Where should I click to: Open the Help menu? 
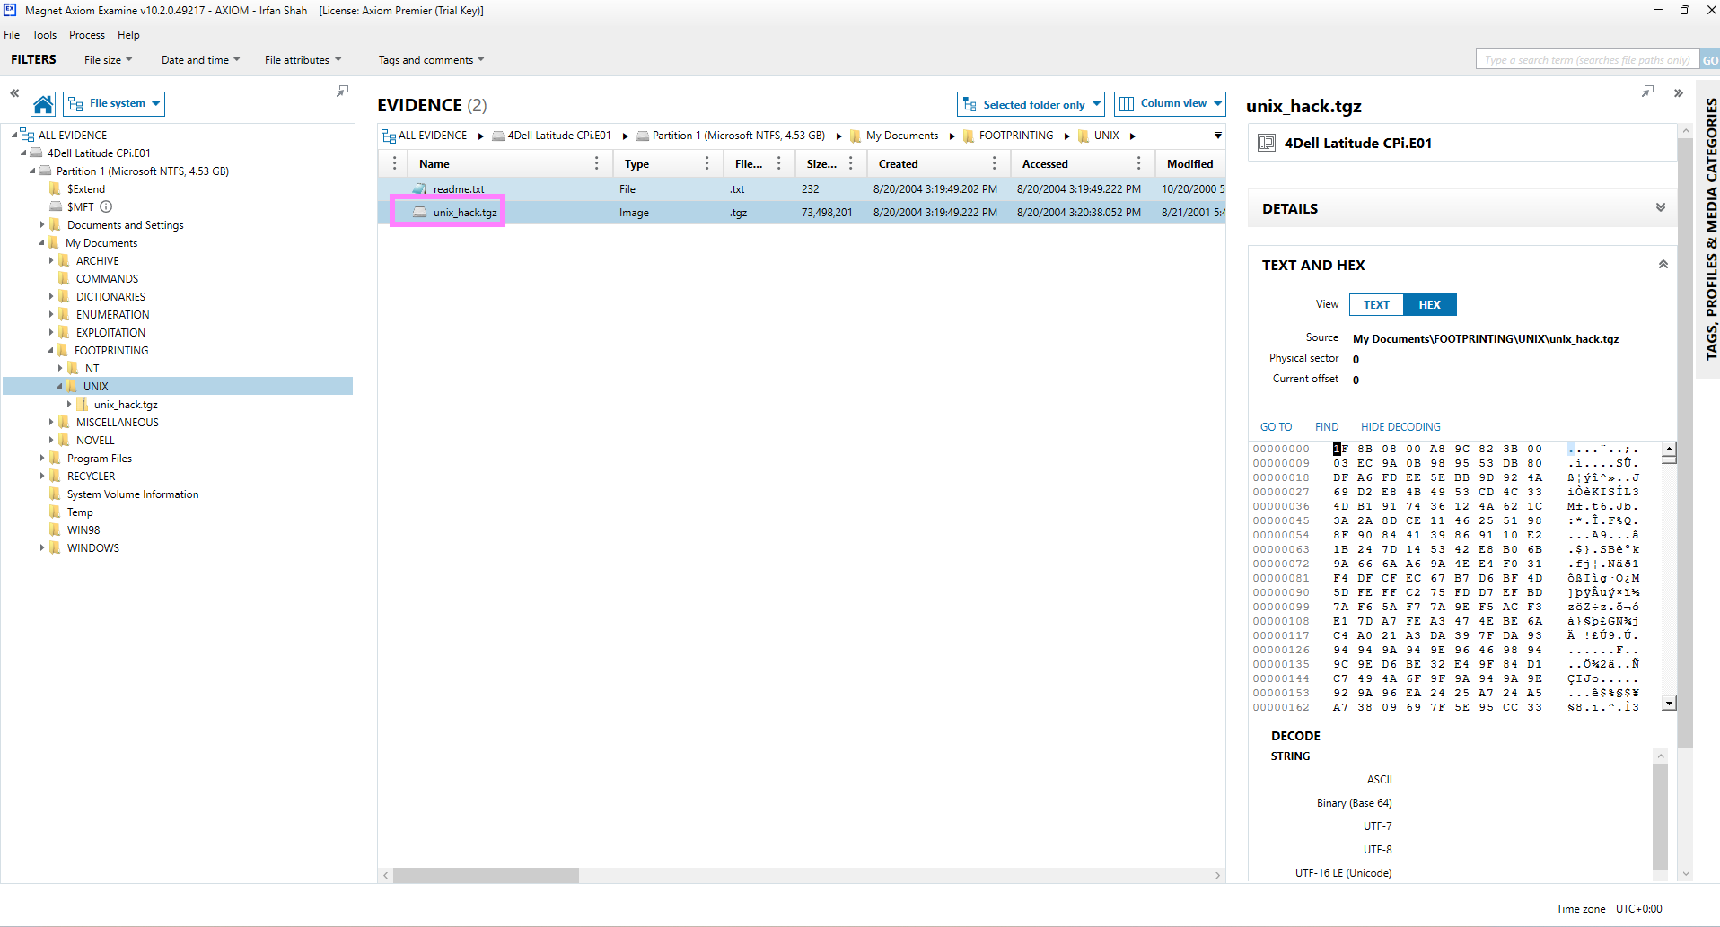pyautogui.click(x=128, y=35)
